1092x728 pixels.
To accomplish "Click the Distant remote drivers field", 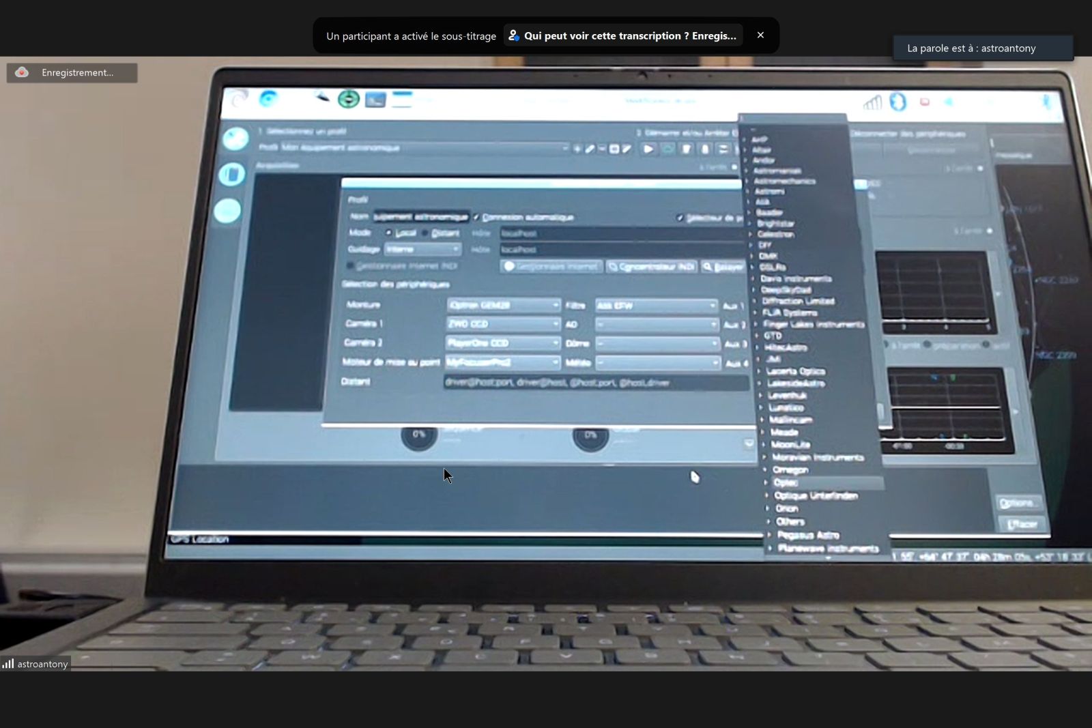I will point(596,383).
